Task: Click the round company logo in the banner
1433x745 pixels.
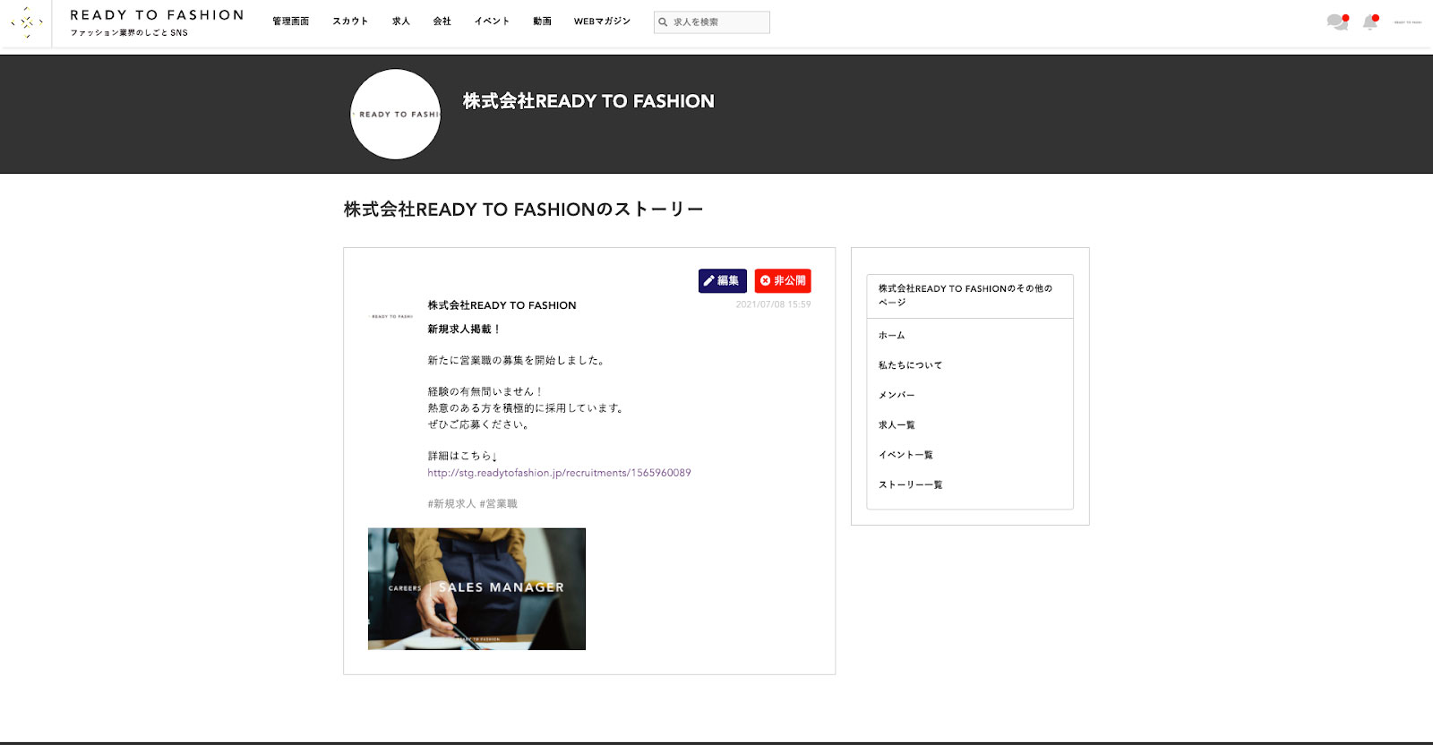Action: tap(395, 115)
